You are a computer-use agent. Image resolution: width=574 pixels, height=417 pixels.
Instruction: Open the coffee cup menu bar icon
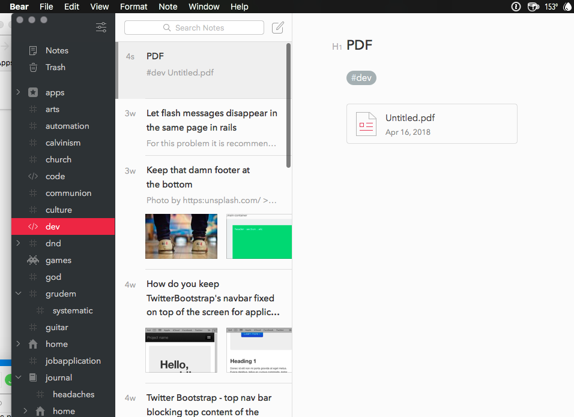tap(533, 7)
